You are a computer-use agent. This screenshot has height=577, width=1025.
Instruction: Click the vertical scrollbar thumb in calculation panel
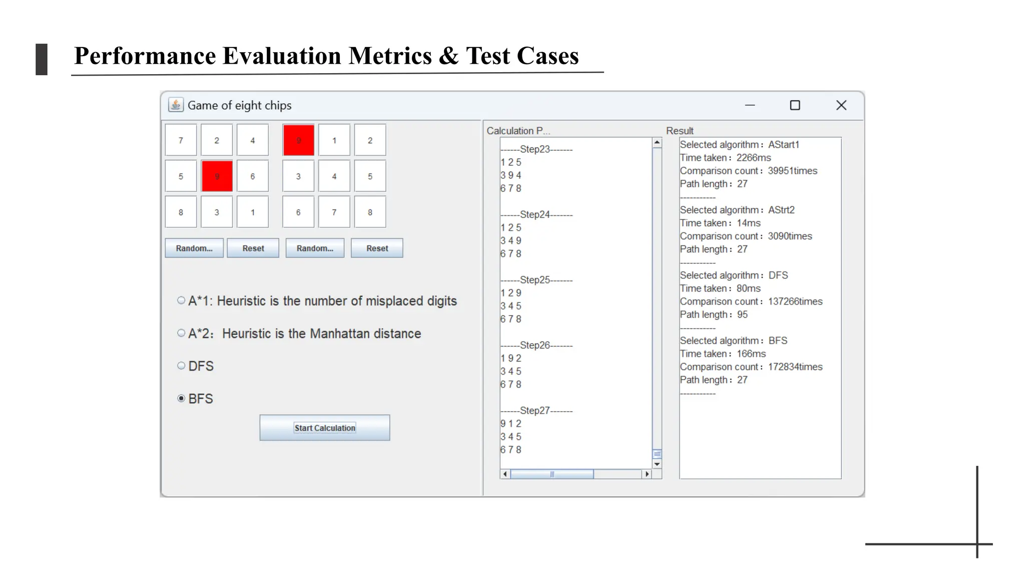tap(657, 454)
